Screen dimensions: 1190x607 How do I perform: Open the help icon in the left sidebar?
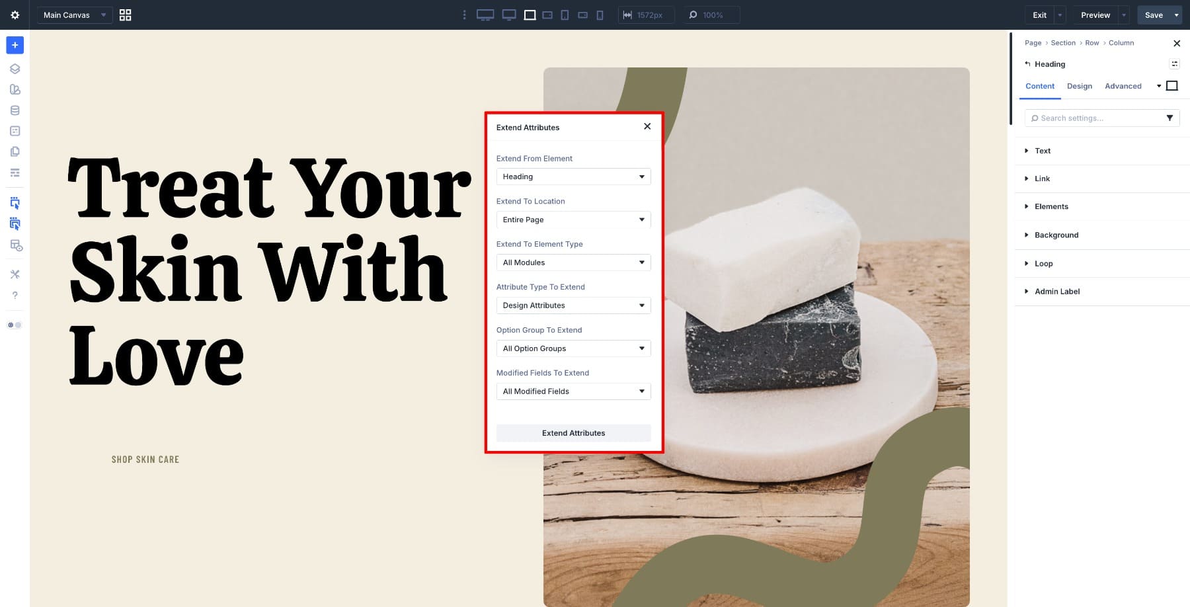(x=15, y=296)
